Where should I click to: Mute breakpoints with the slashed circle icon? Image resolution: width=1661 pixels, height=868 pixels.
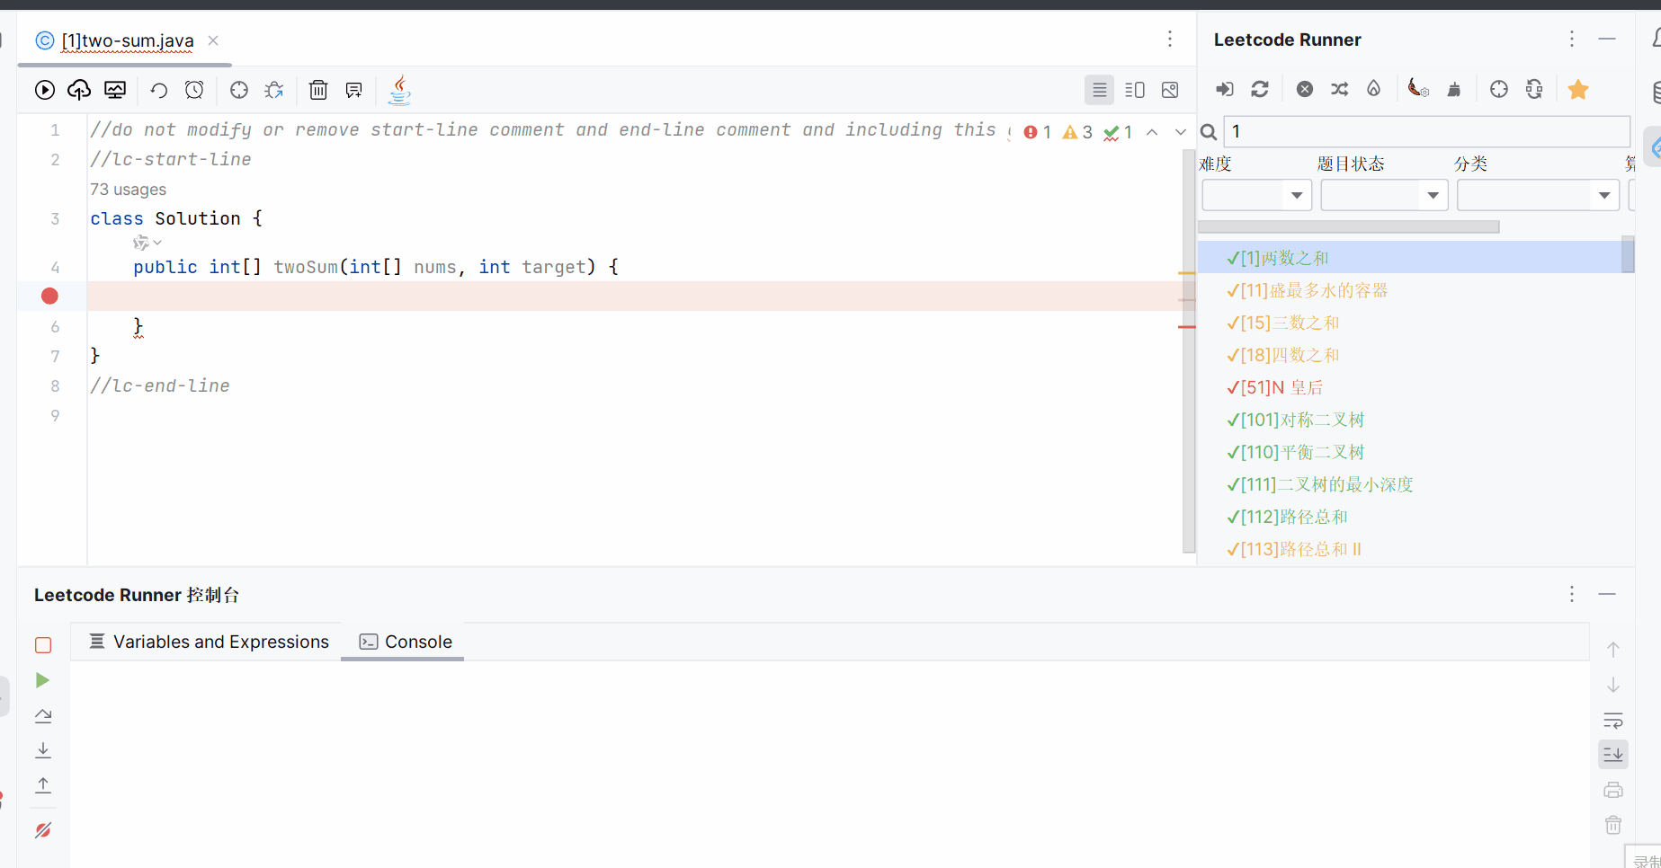click(x=43, y=830)
